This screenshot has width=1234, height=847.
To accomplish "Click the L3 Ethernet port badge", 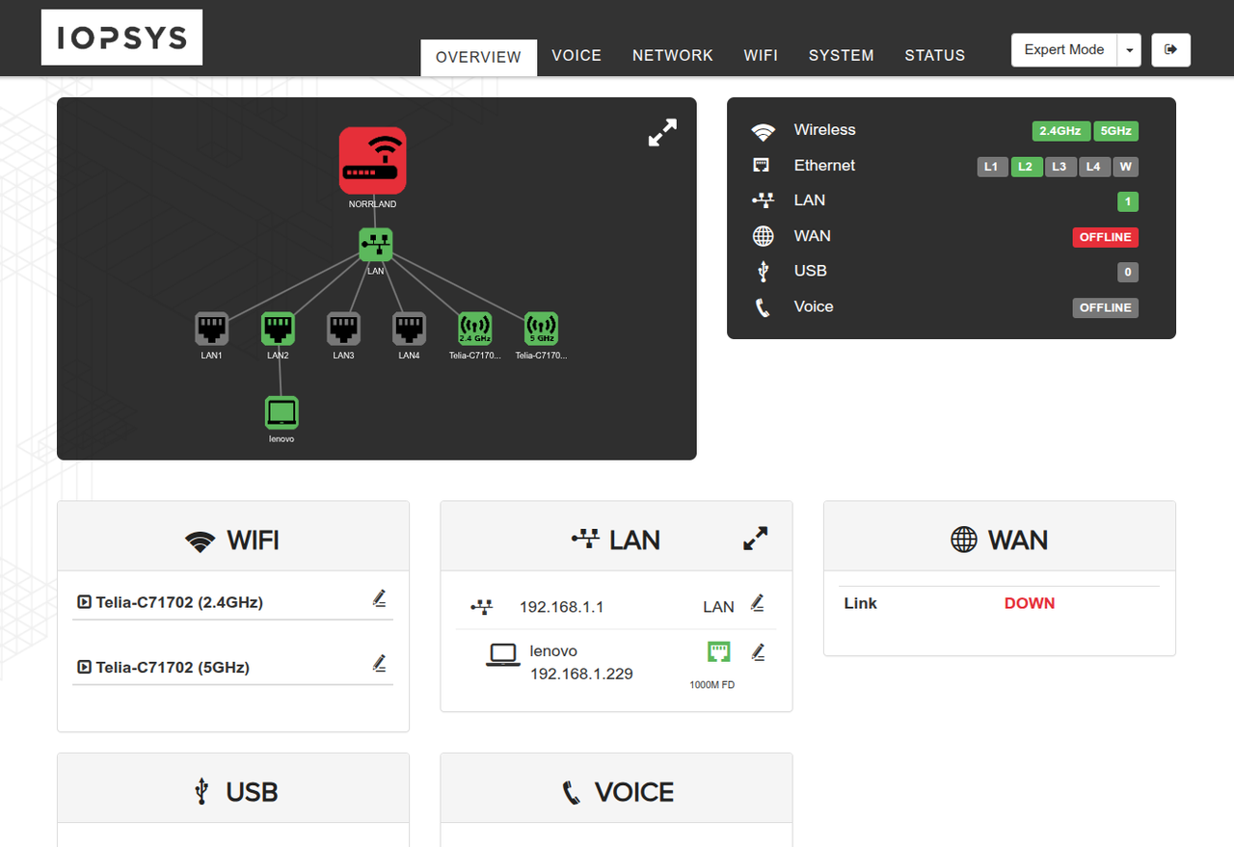I will pyautogui.click(x=1060, y=167).
